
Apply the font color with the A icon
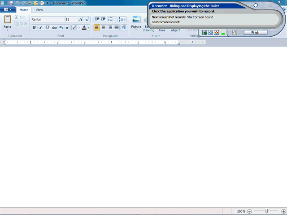pyautogui.click(x=84, y=27)
